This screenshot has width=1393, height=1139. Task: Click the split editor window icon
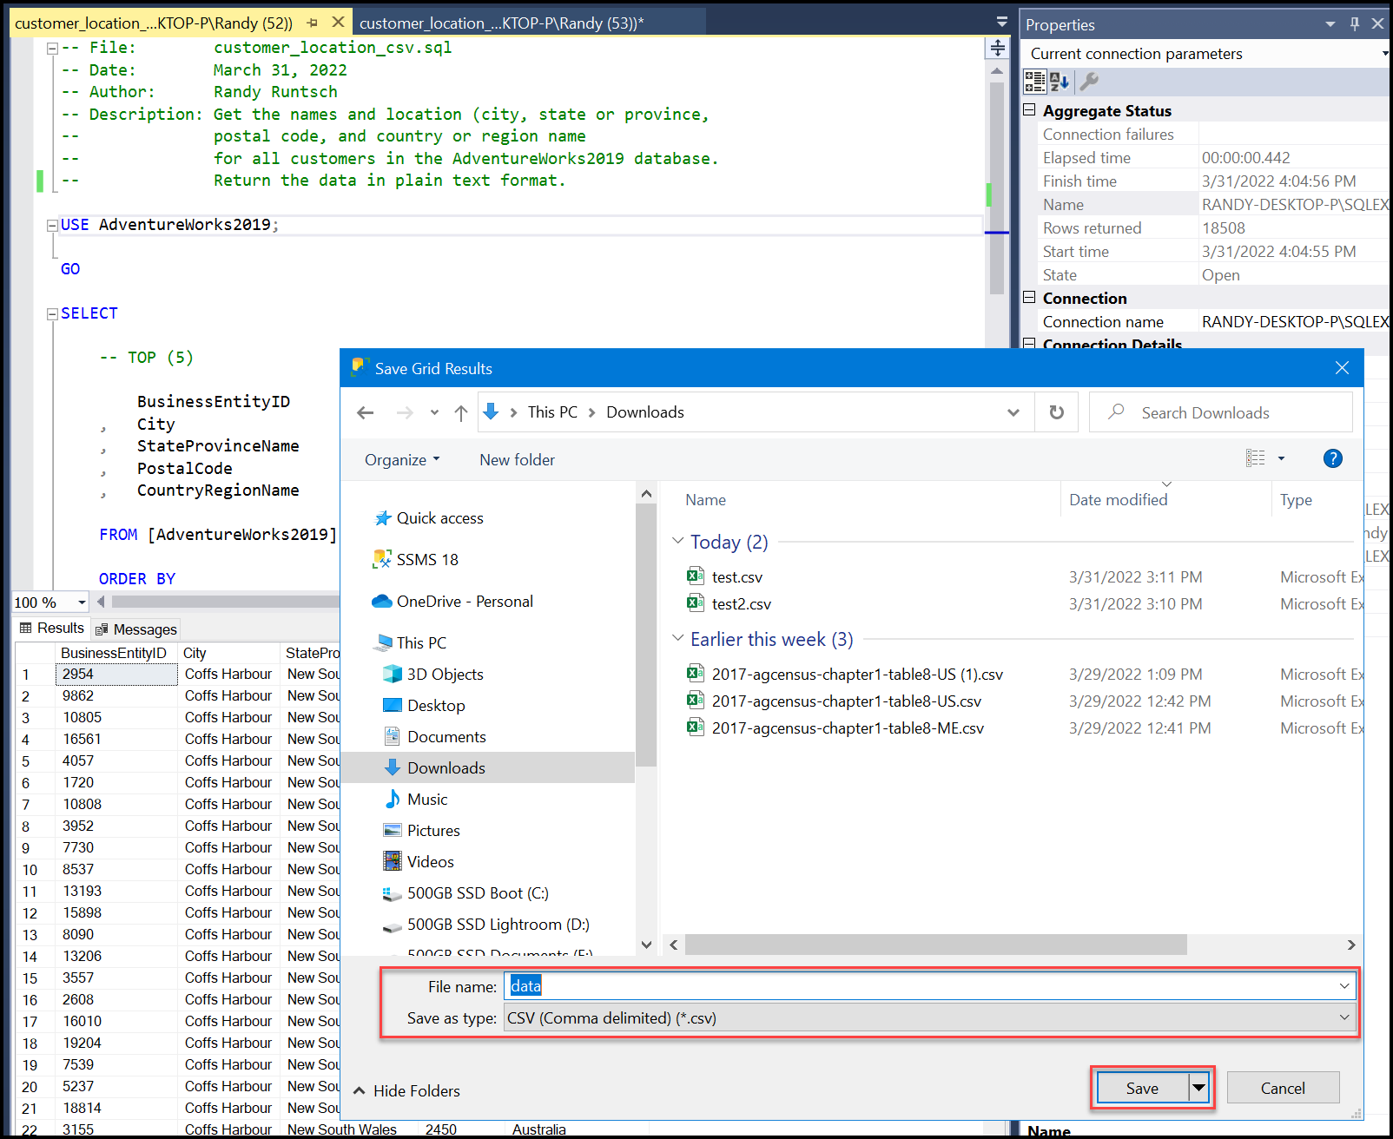pyautogui.click(x=997, y=49)
